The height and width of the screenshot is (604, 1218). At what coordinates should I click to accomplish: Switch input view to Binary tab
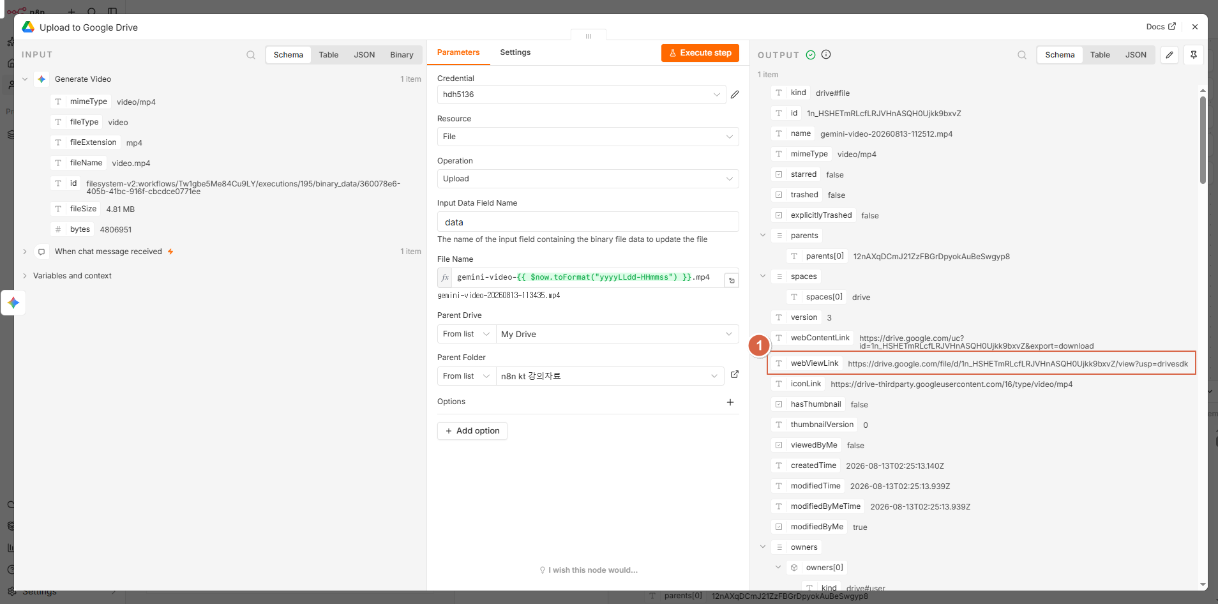(x=402, y=55)
